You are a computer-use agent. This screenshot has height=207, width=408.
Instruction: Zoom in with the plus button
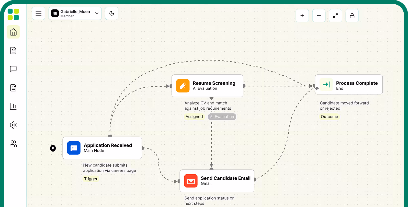pyautogui.click(x=302, y=16)
